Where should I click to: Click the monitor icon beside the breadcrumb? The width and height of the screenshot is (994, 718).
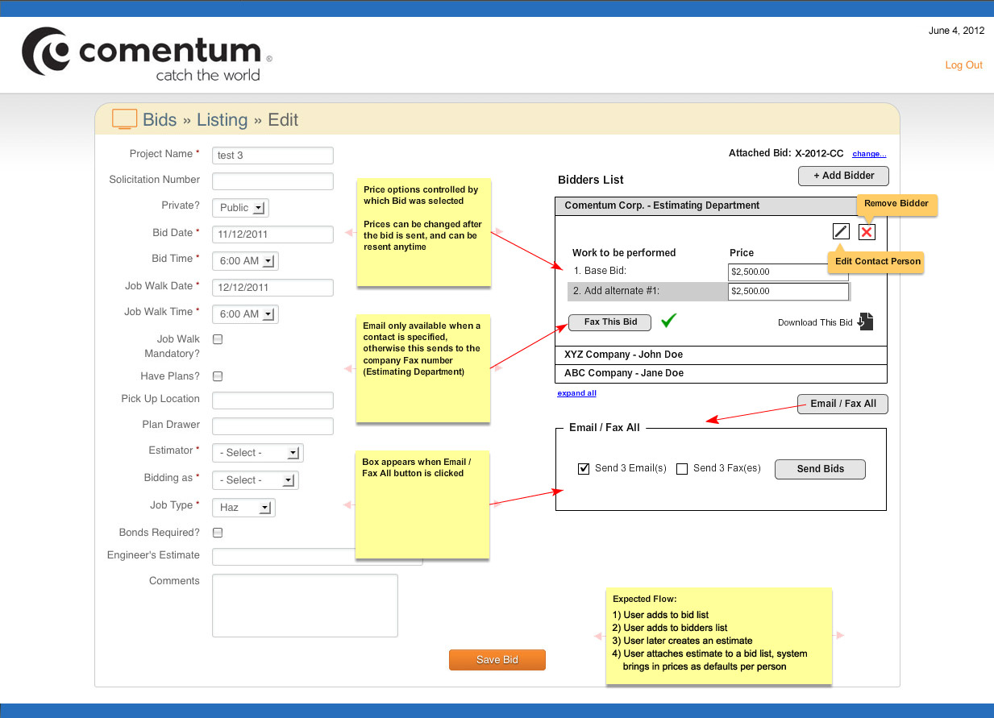click(123, 118)
